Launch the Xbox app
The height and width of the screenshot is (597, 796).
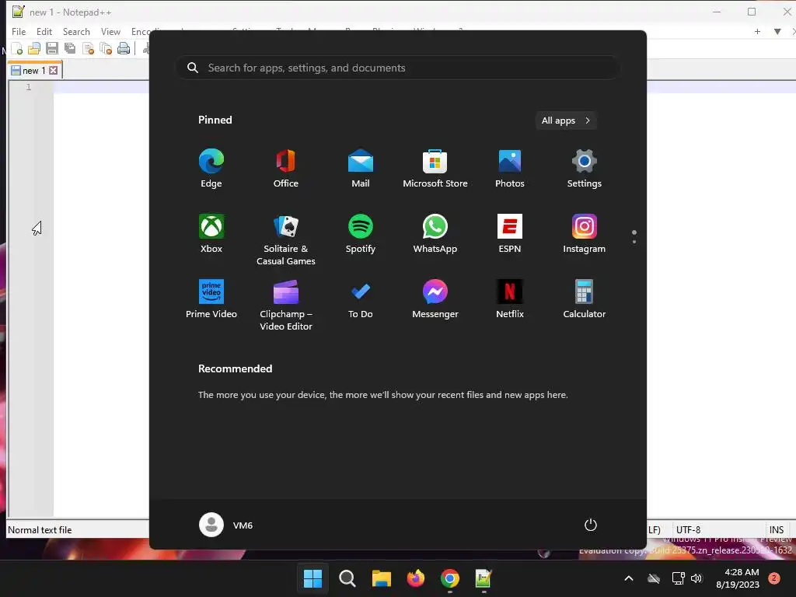click(x=211, y=234)
